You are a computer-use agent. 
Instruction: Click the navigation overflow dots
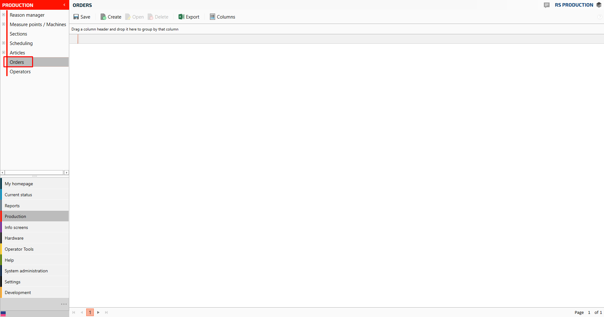pyautogui.click(x=64, y=304)
